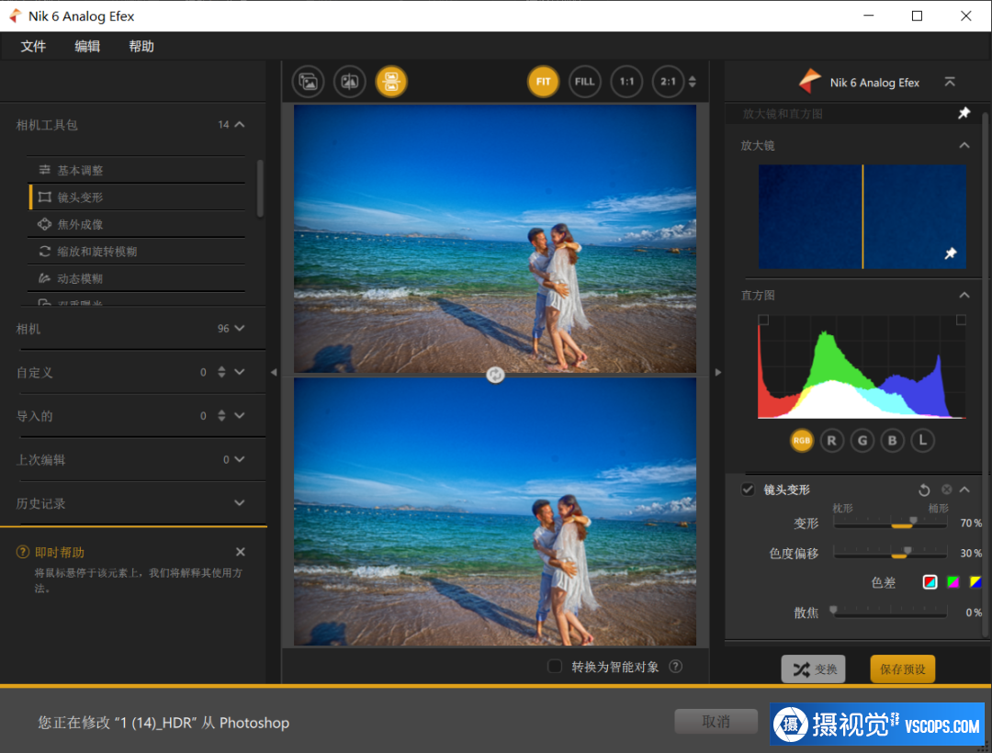Select 基本调整 in the camera toolkit
This screenshot has height=753, width=992.
[137, 170]
